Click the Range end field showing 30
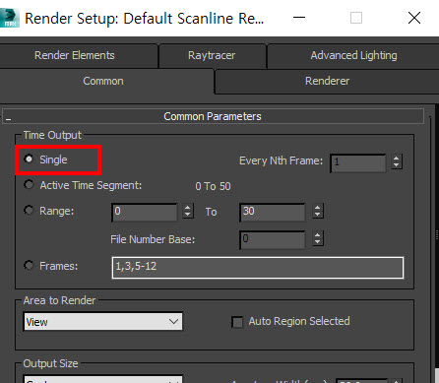The width and height of the screenshot is (439, 383). pos(273,212)
